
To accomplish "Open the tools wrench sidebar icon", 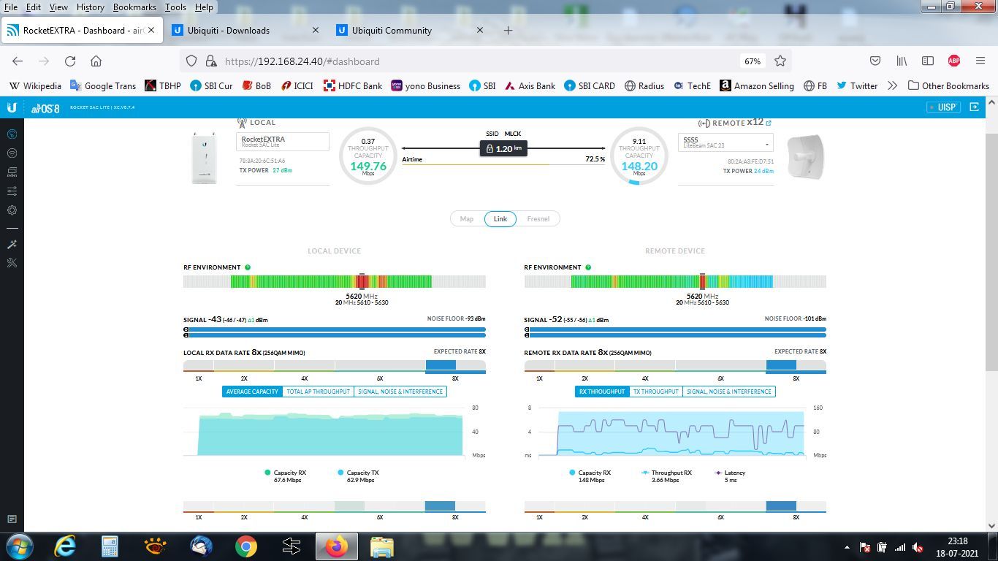I will coord(12,263).
